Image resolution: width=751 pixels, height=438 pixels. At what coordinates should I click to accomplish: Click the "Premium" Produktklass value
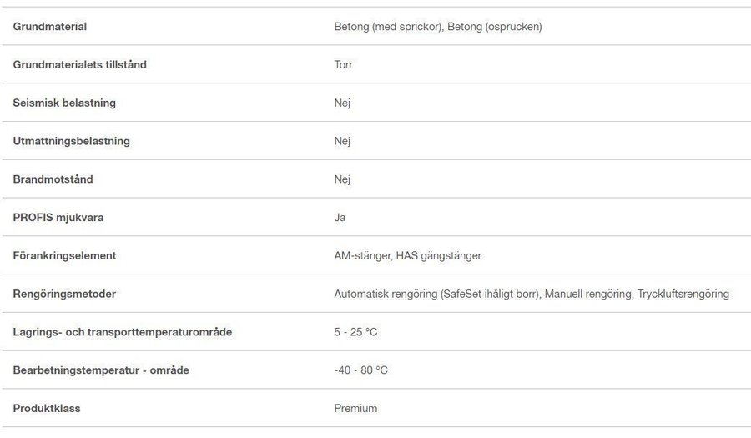click(x=355, y=409)
